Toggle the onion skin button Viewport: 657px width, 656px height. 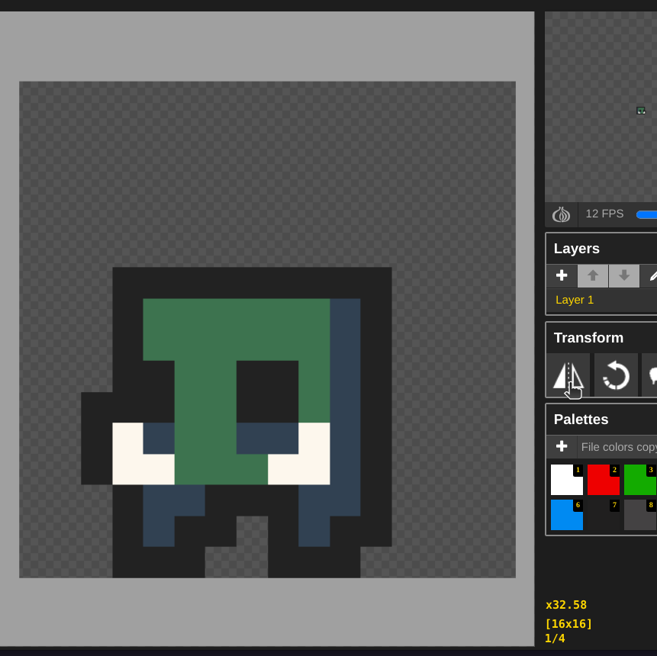coord(562,214)
